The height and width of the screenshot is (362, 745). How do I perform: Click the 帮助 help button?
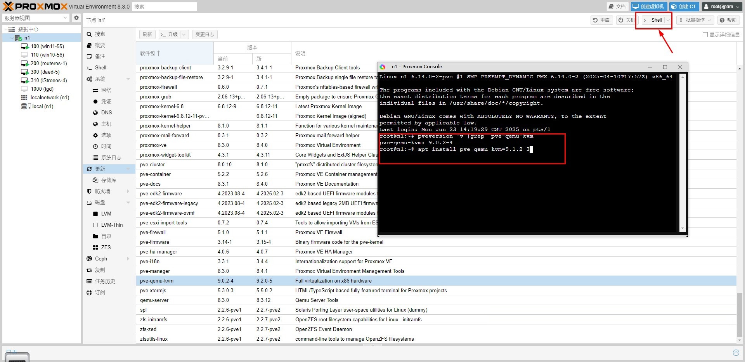tap(728, 20)
